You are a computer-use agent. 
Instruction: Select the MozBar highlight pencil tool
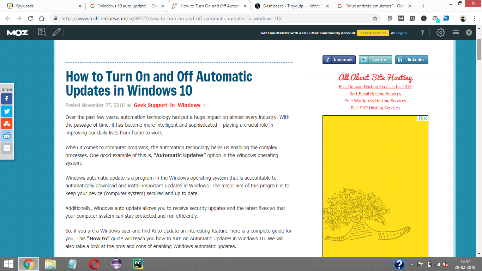(x=56, y=32)
